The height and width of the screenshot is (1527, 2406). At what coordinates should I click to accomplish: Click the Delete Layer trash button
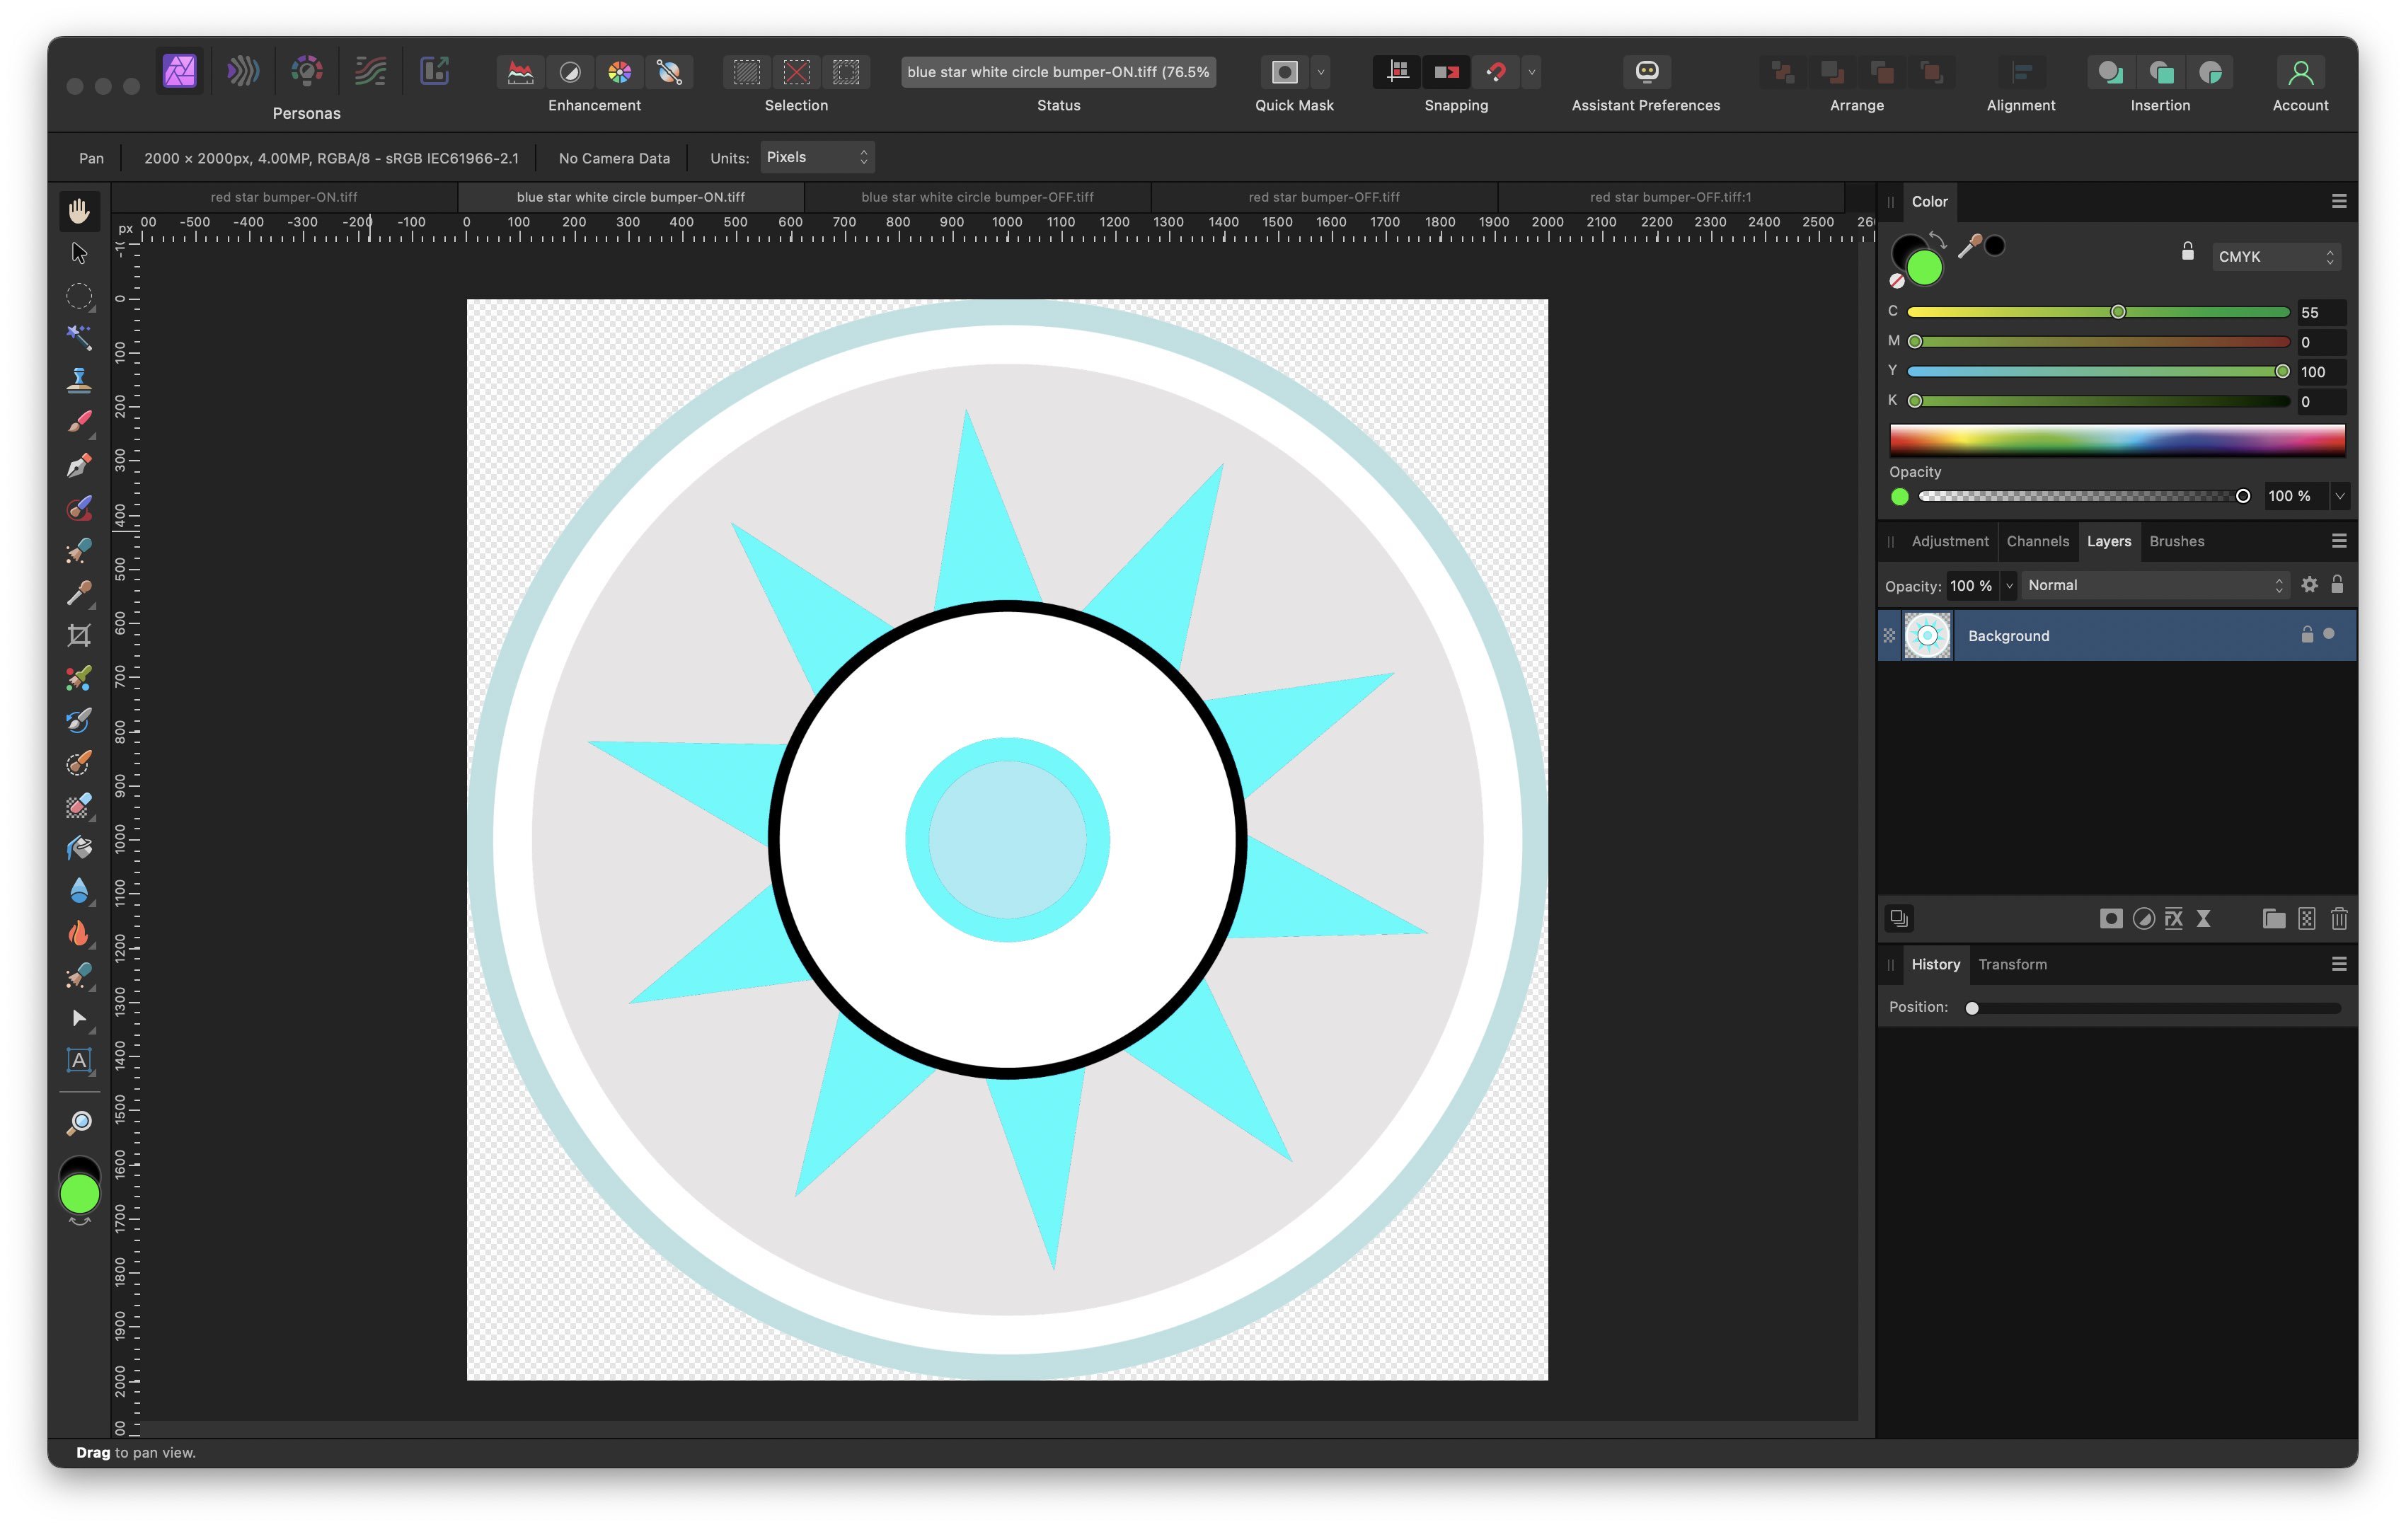[x=2339, y=918]
